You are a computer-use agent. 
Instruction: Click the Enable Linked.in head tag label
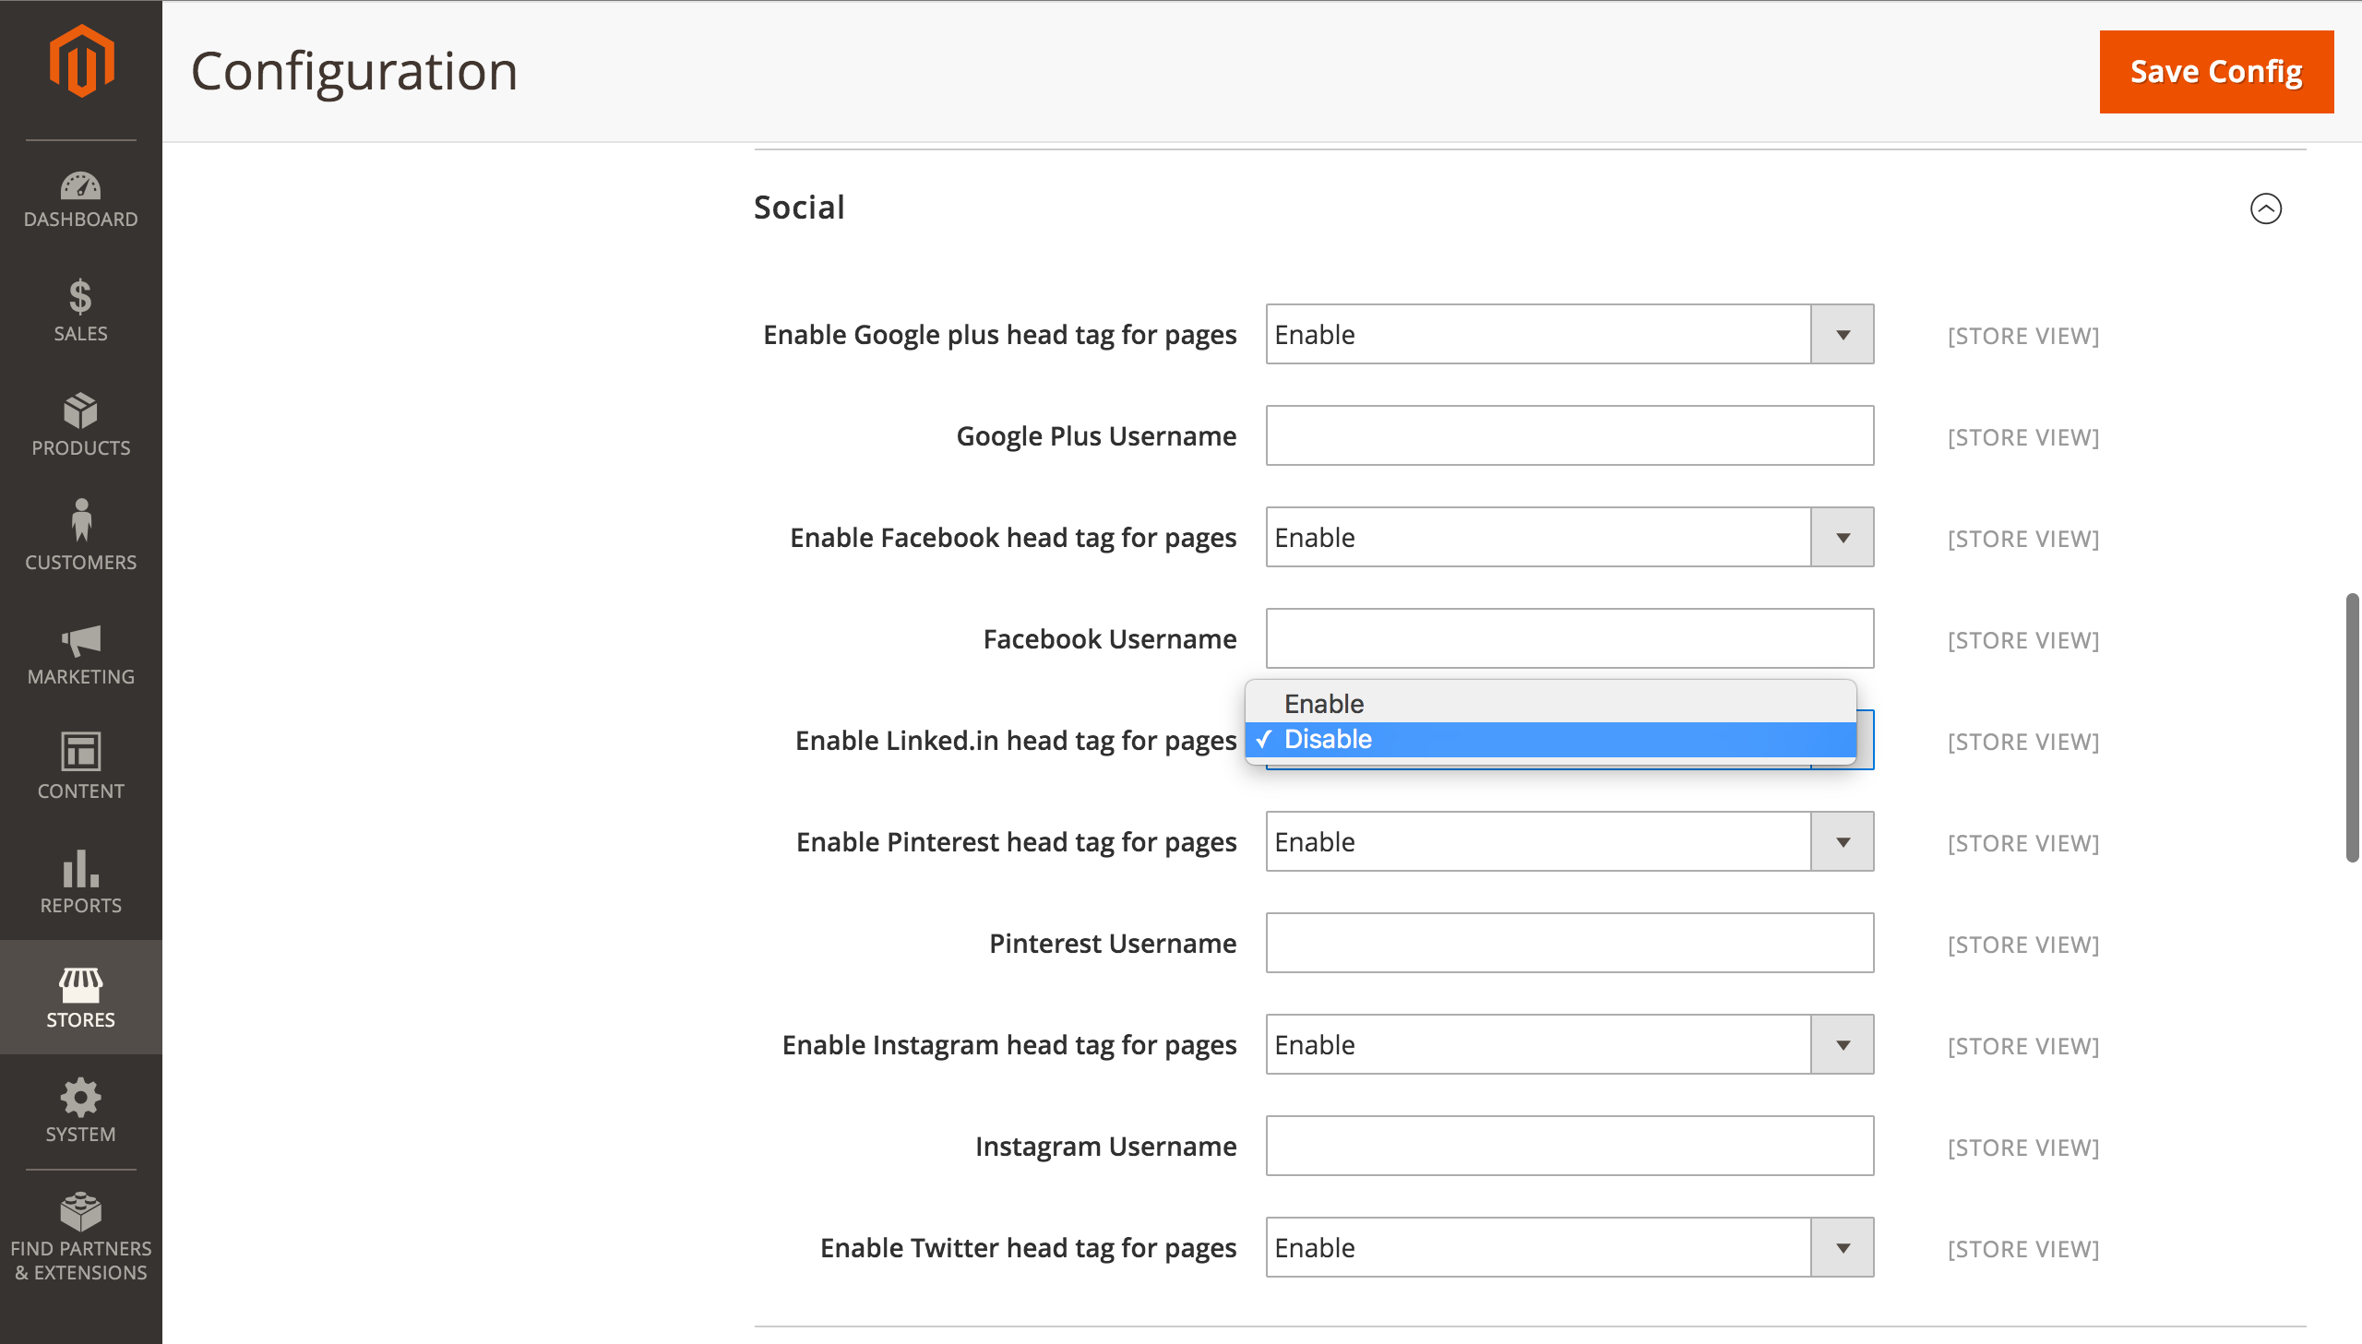coord(1015,742)
